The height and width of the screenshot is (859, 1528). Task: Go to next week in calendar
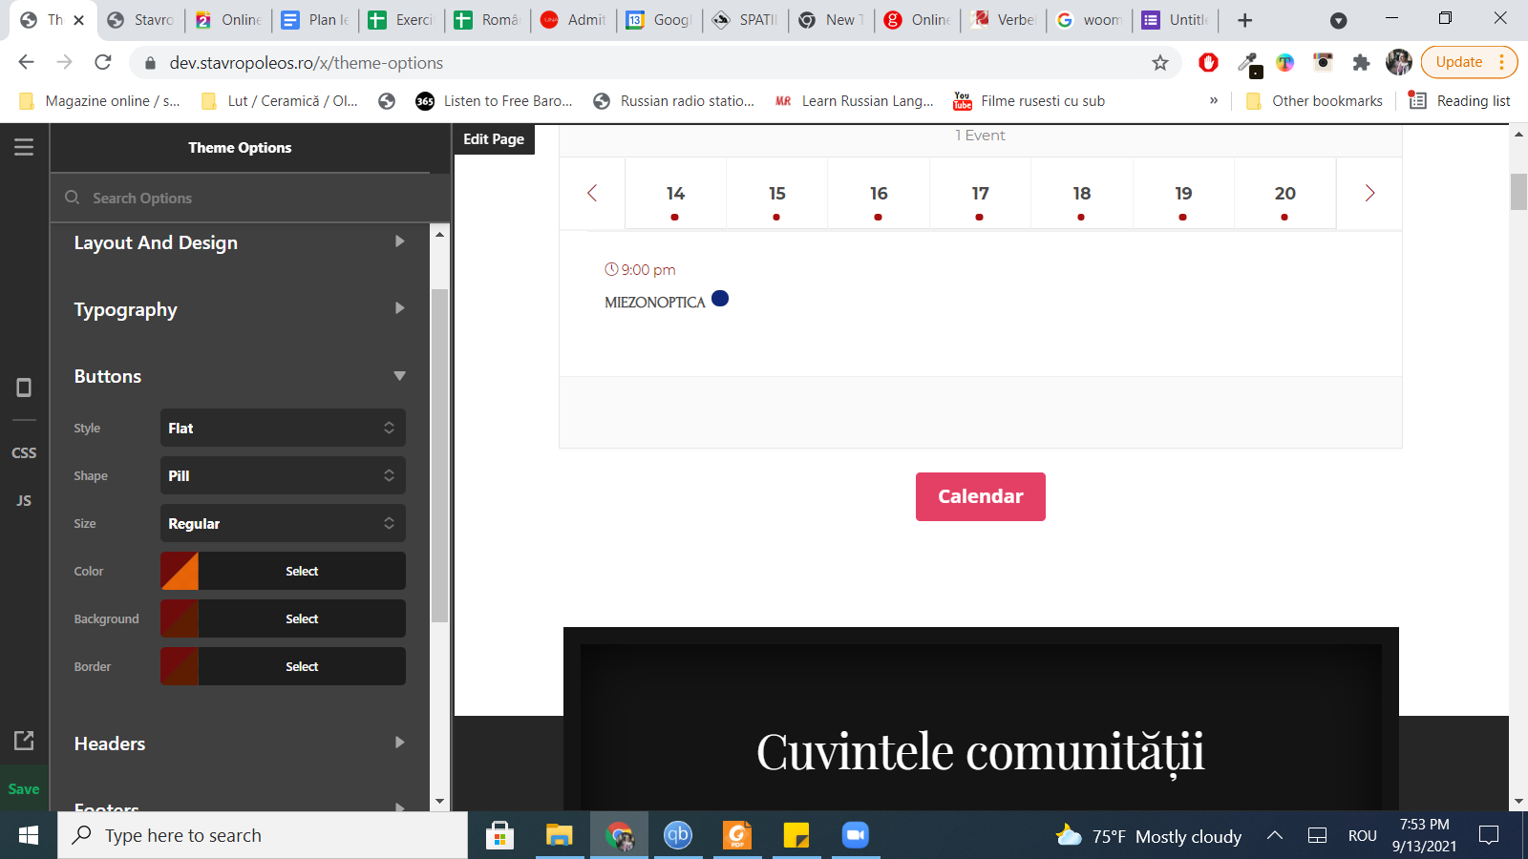[1369, 194]
